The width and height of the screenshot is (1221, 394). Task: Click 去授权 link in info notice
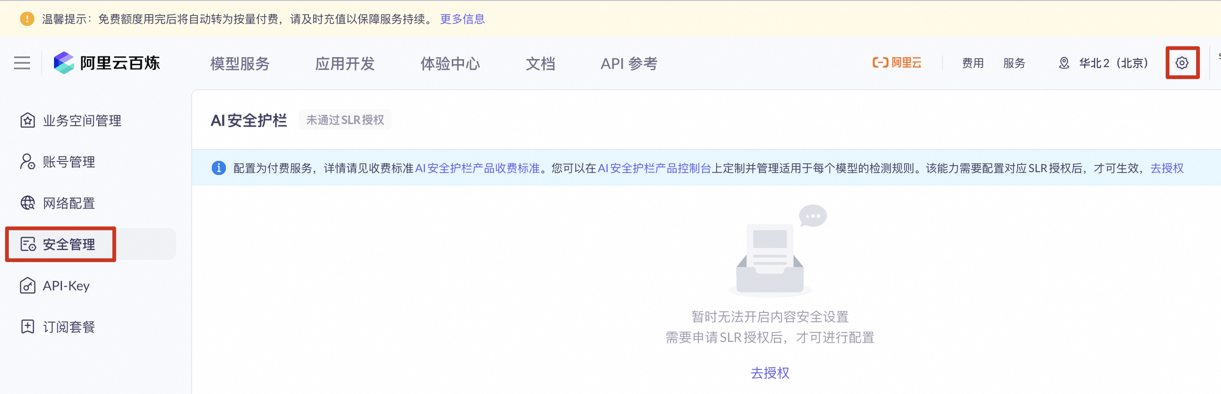click(x=1167, y=168)
